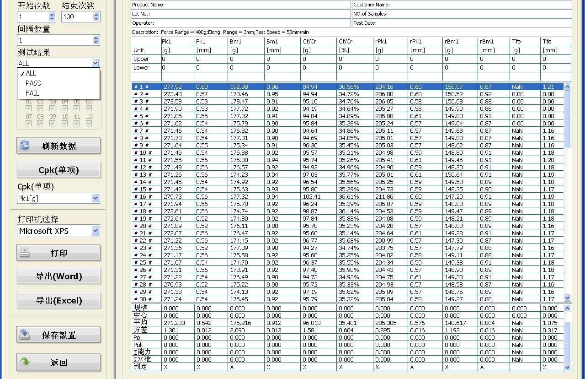The width and height of the screenshot is (585, 379).
Task: Click the Cf/Cr [%] column header
Action: point(355,46)
